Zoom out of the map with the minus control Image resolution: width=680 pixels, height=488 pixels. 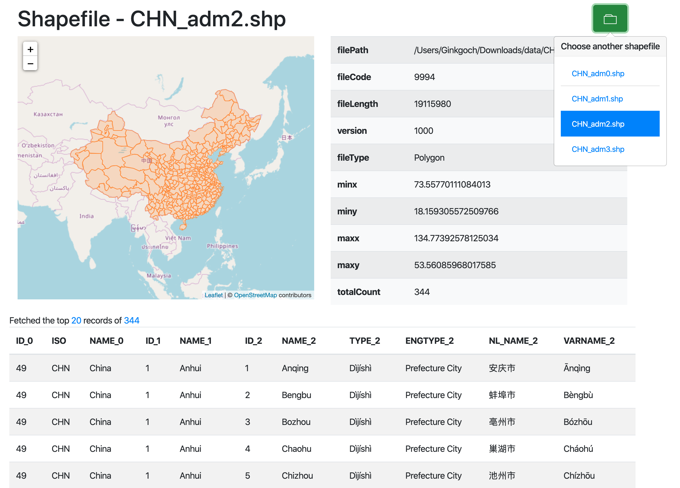point(30,64)
